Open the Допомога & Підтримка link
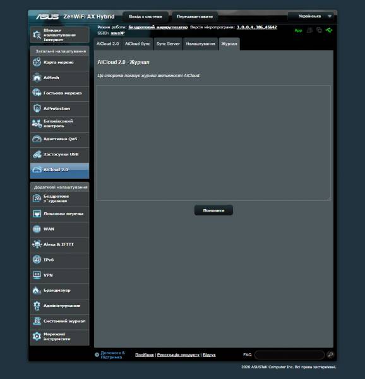Image resolution: width=365 pixels, height=379 pixels. pyautogui.click(x=112, y=355)
